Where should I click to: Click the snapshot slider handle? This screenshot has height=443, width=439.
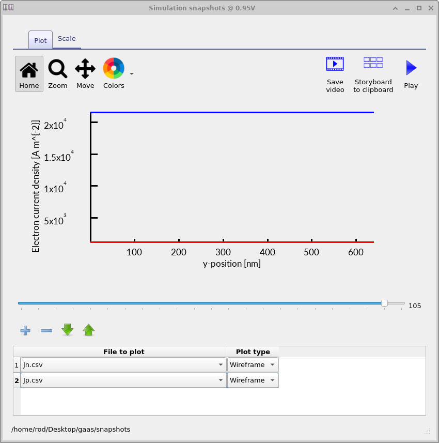[384, 303]
